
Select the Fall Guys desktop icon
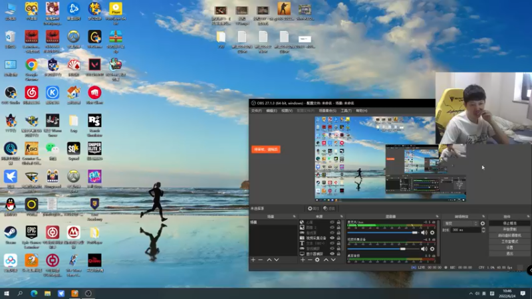coord(94,179)
